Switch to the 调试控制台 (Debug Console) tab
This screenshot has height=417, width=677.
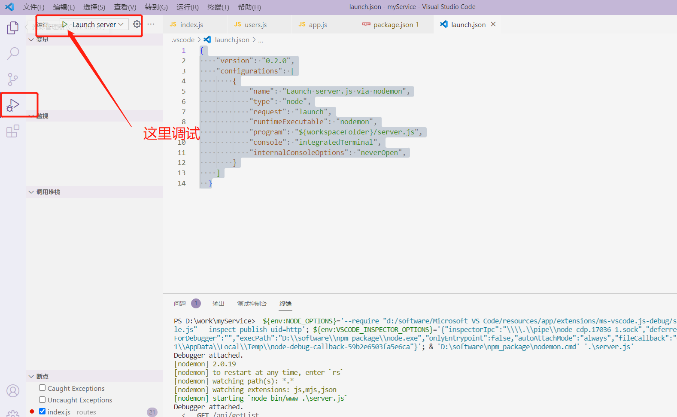pyautogui.click(x=252, y=304)
